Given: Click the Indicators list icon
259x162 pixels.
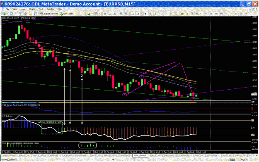Looking at the screenshot, I should point(89,14).
